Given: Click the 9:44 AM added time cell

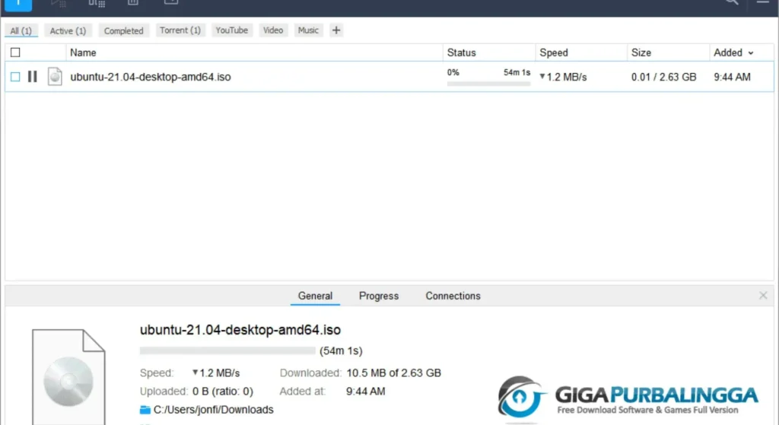Looking at the screenshot, I should coord(732,77).
